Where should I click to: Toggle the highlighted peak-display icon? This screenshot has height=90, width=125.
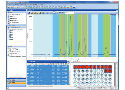(x=54, y=13)
